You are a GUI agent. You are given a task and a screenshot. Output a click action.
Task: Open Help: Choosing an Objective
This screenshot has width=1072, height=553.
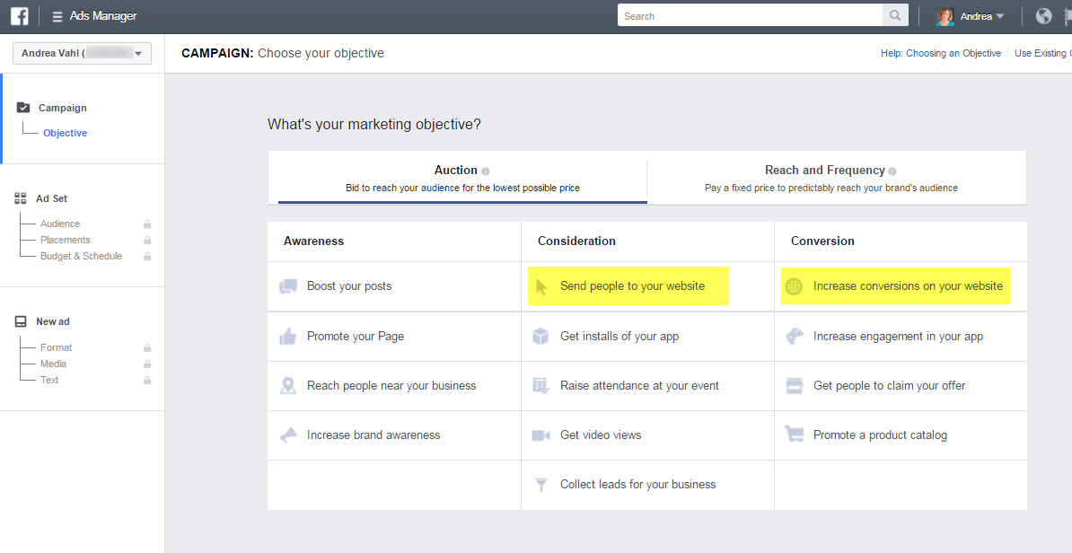tap(940, 53)
